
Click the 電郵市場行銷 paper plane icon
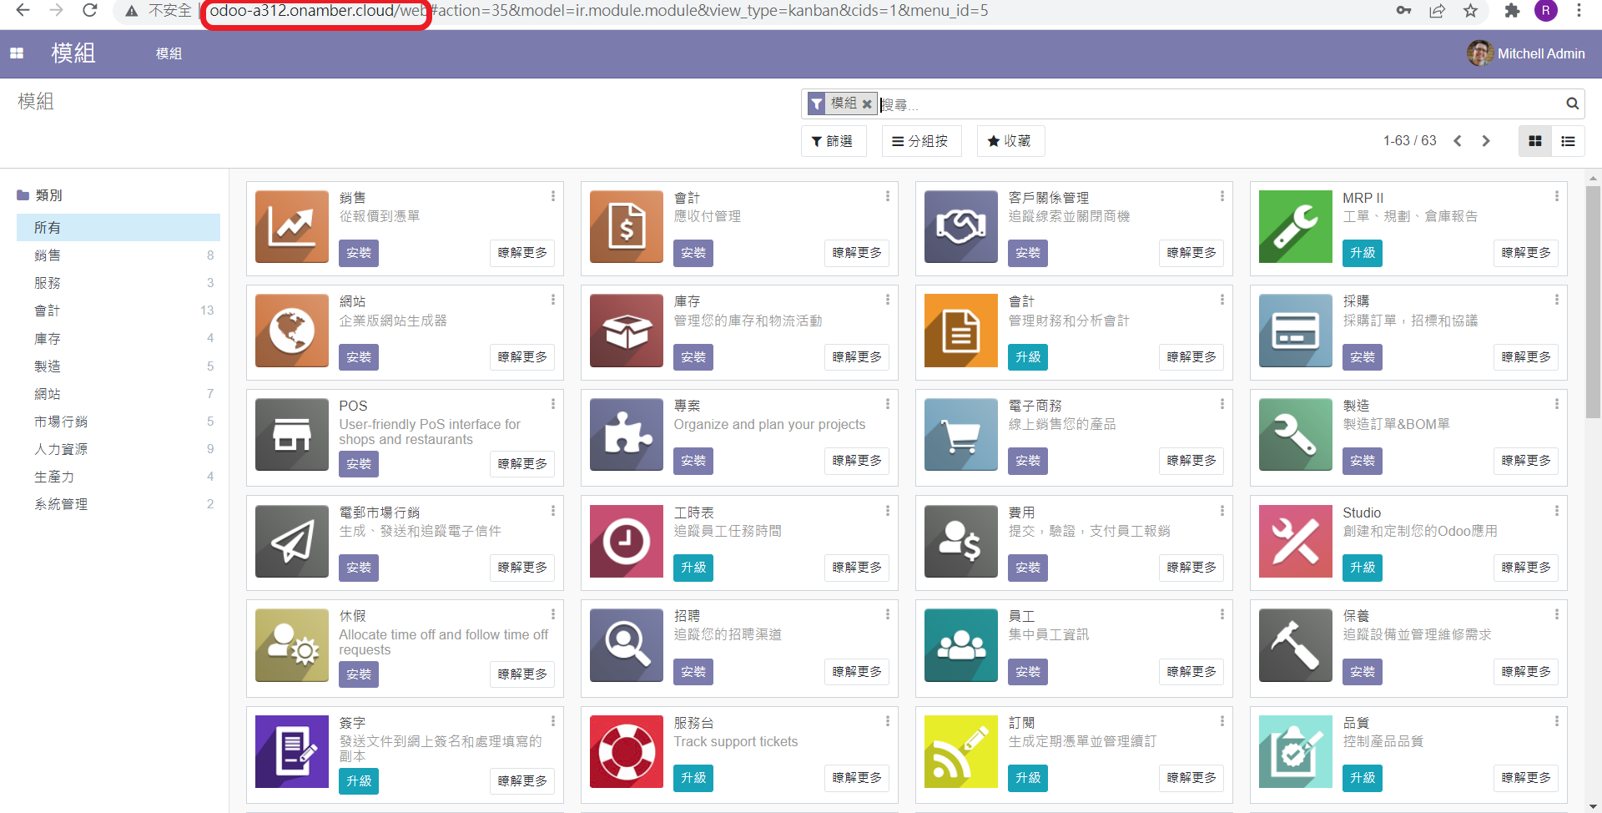[x=291, y=542]
